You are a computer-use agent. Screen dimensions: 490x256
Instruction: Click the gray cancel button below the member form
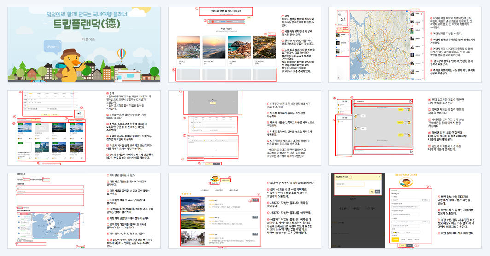click(x=409, y=246)
